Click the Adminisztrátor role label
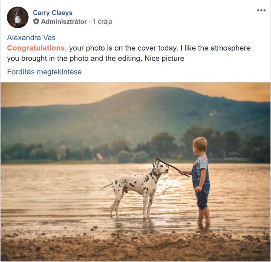Viewport: 271px width, 262px height. pyautogui.click(x=63, y=22)
